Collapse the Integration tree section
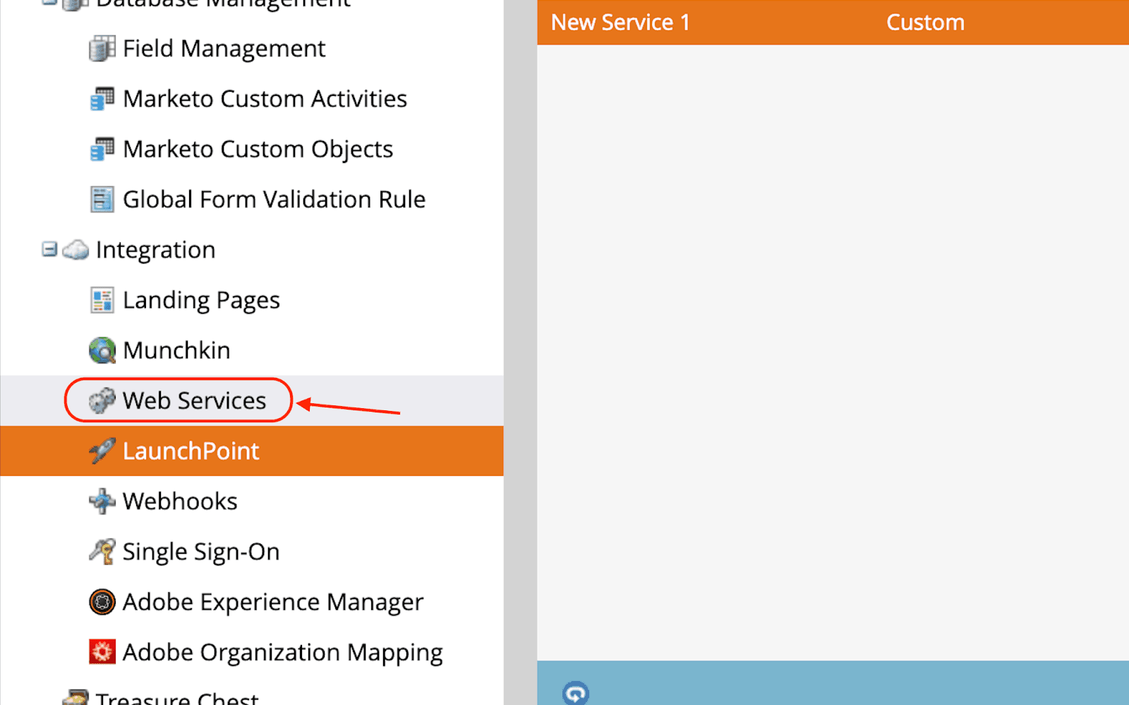 point(49,250)
